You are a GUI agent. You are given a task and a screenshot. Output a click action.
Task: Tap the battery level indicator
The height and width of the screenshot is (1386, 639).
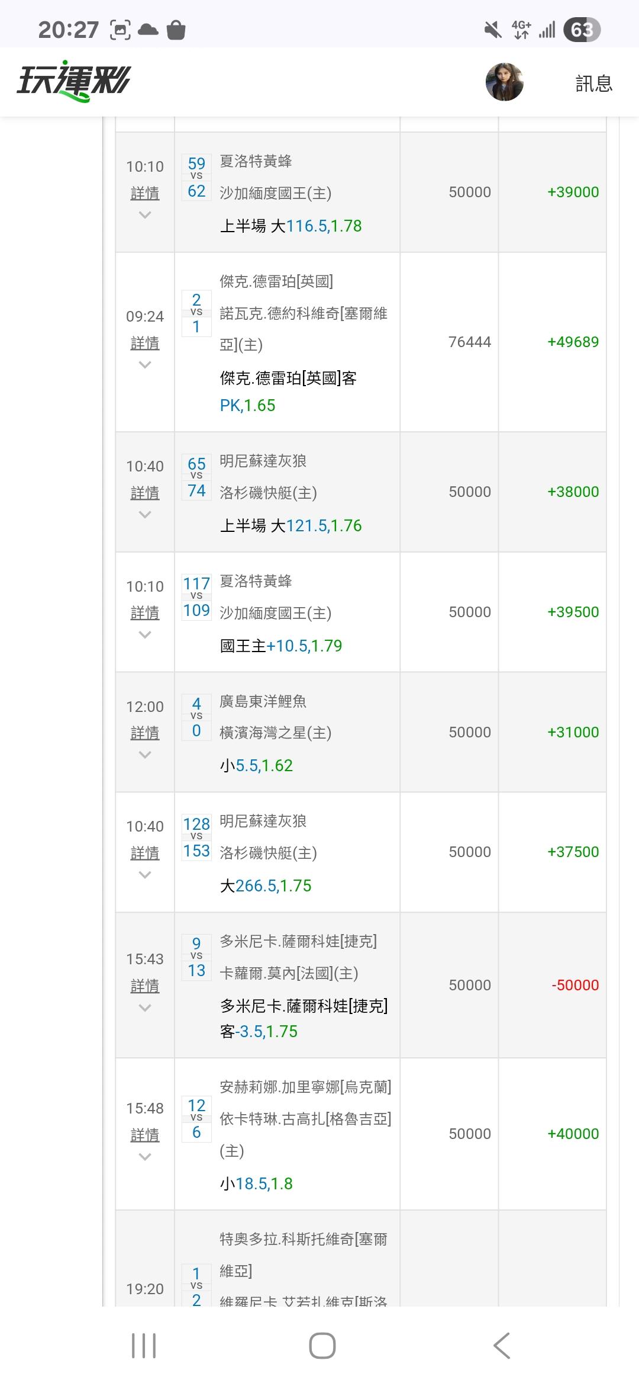pyautogui.click(x=582, y=29)
